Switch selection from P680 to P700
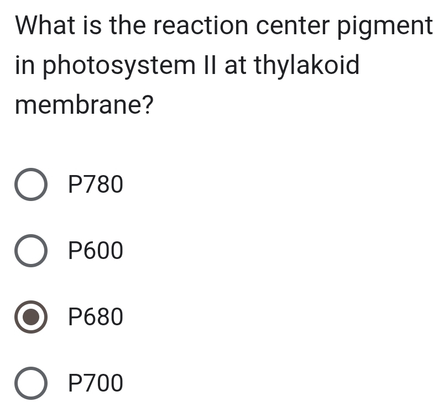The height and width of the screenshot is (407, 444). pos(31,383)
